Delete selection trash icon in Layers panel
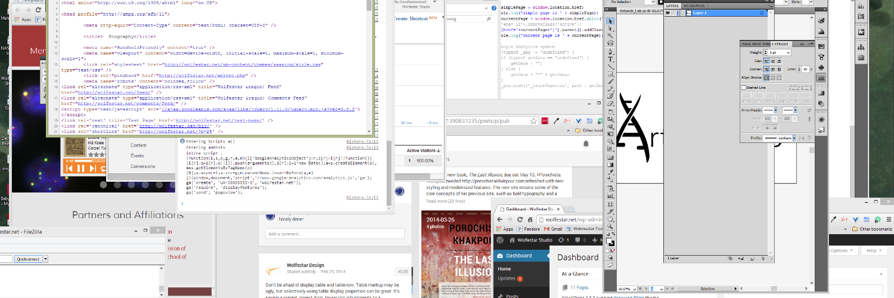 [x=763, y=259]
